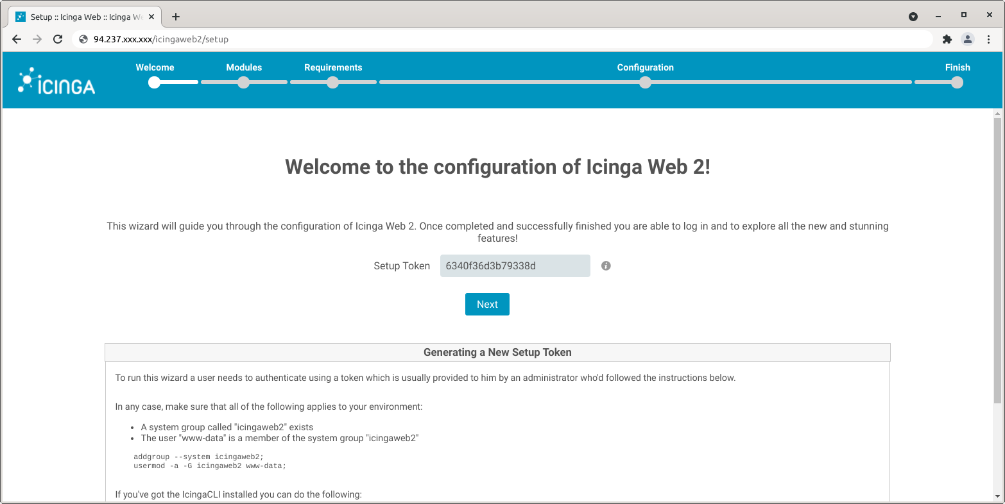Select the Configuration step on the wizard progress bar
The image size is (1005, 504).
click(x=645, y=82)
